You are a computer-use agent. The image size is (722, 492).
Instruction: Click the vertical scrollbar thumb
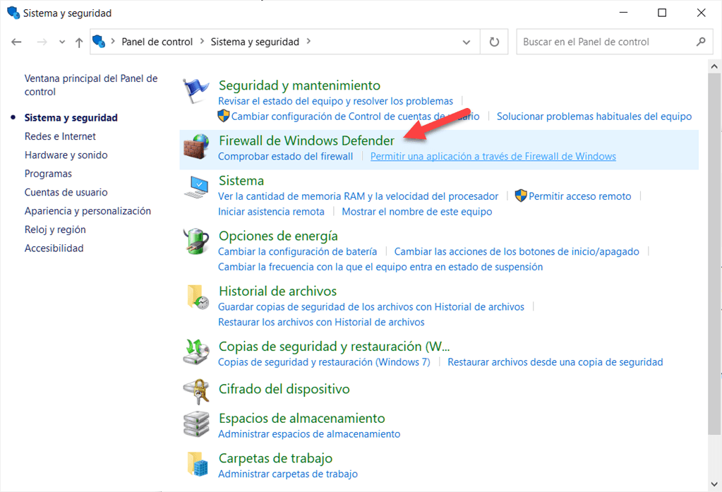[x=714, y=253]
